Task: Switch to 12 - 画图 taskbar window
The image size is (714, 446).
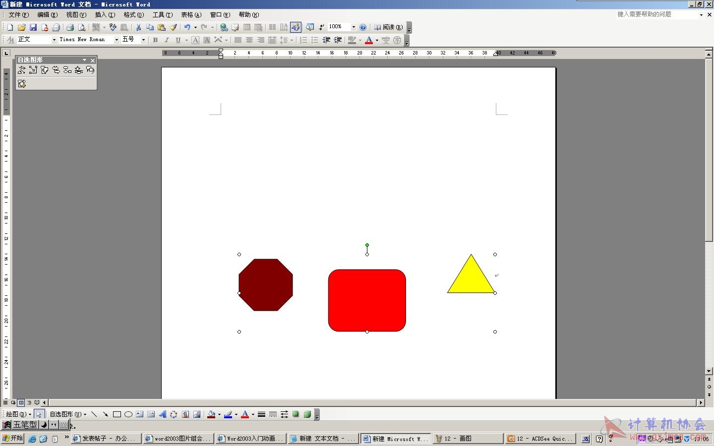Action: 468,439
